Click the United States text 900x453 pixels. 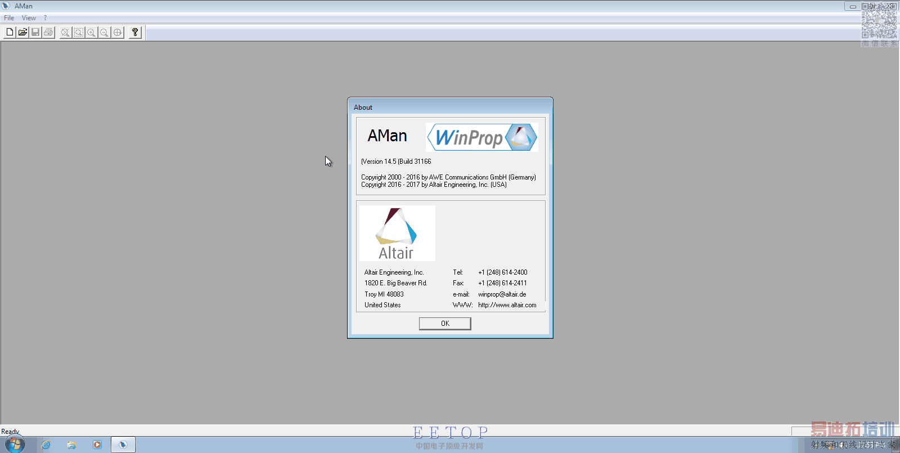(382, 305)
